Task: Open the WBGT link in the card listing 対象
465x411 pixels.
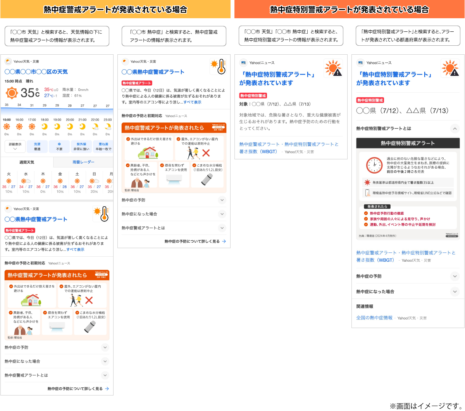Action: click(289, 148)
